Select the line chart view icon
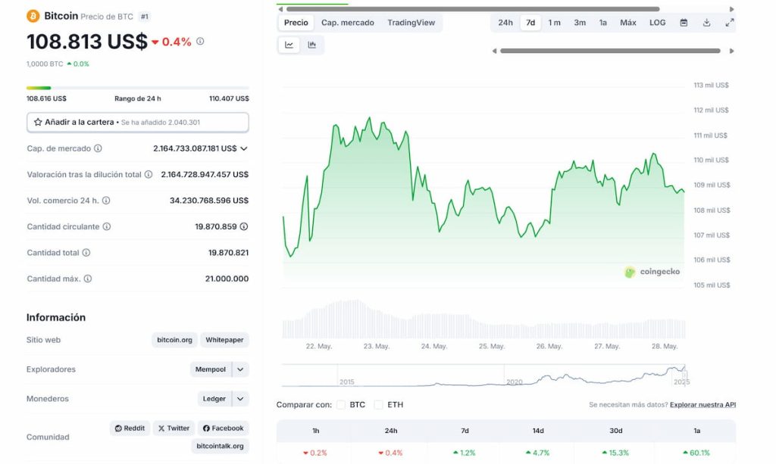The height and width of the screenshot is (464, 776). [x=289, y=45]
